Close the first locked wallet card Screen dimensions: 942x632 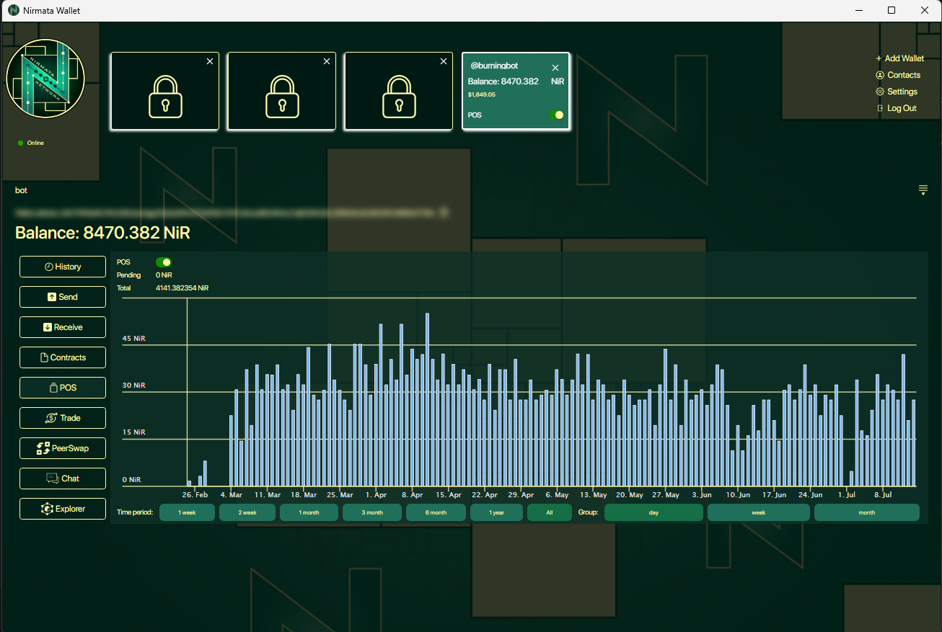tap(210, 62)
